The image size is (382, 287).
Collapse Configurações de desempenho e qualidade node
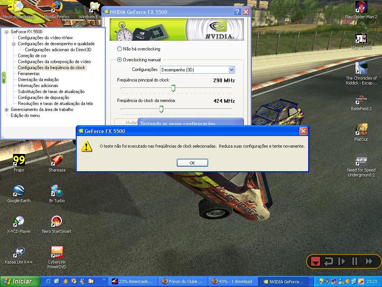[x=14, y=44]
